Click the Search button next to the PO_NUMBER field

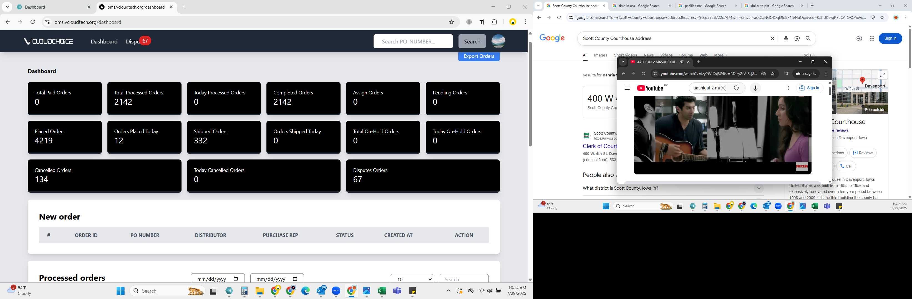coord(472,41)
